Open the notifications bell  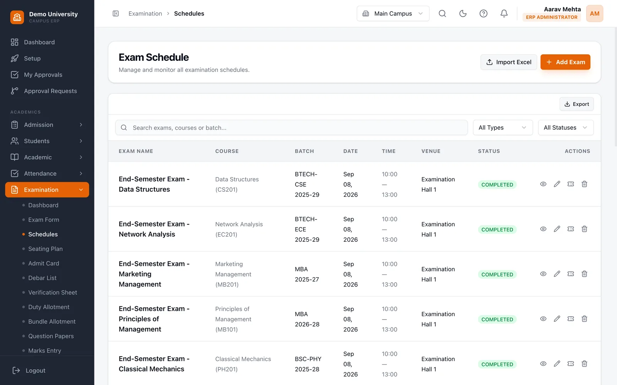coord(504,13)
